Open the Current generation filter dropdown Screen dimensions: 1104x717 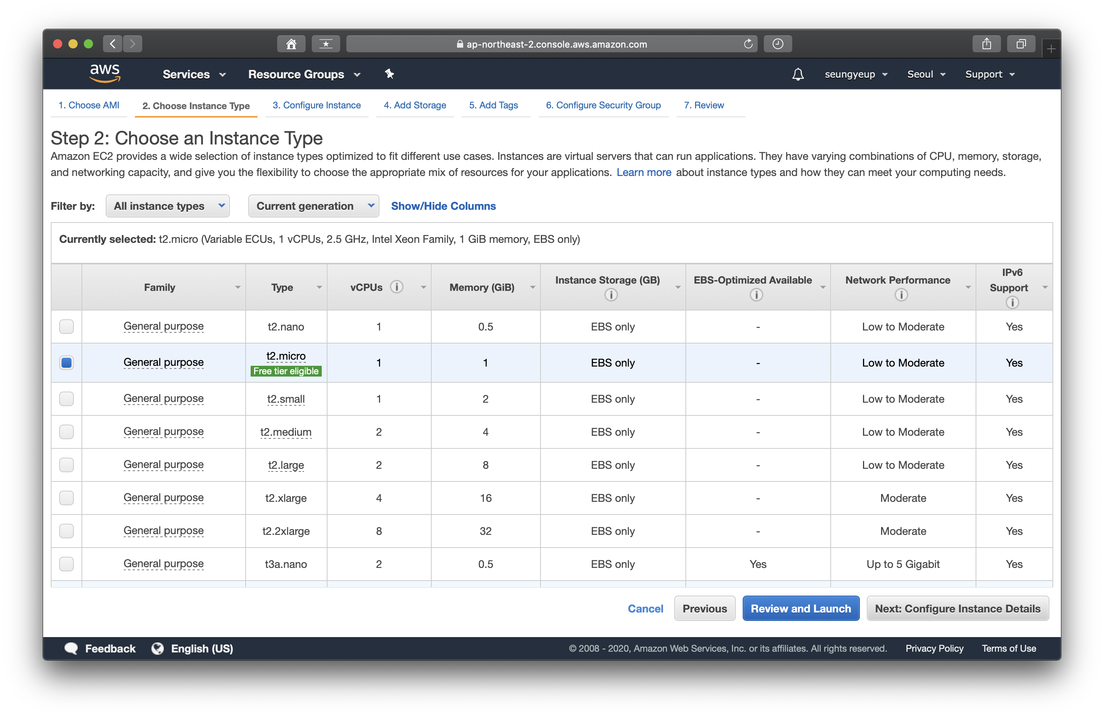(314, 206)
